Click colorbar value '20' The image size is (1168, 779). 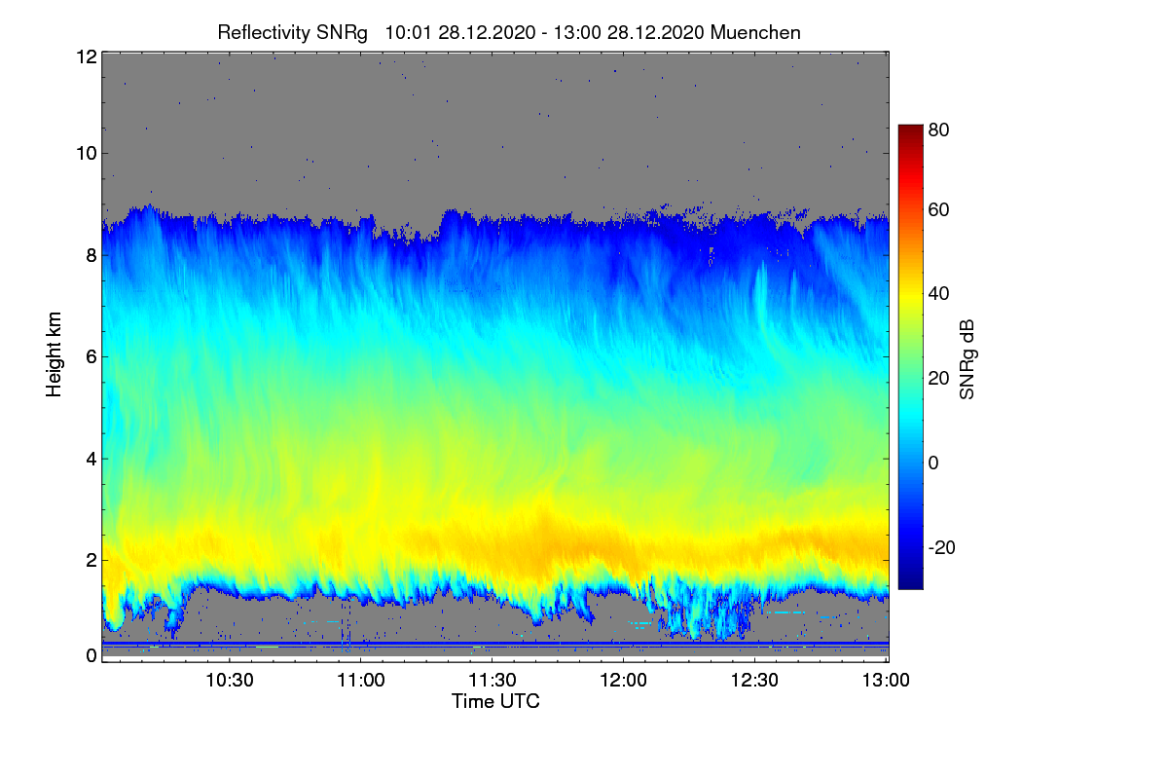pos(938,378)
